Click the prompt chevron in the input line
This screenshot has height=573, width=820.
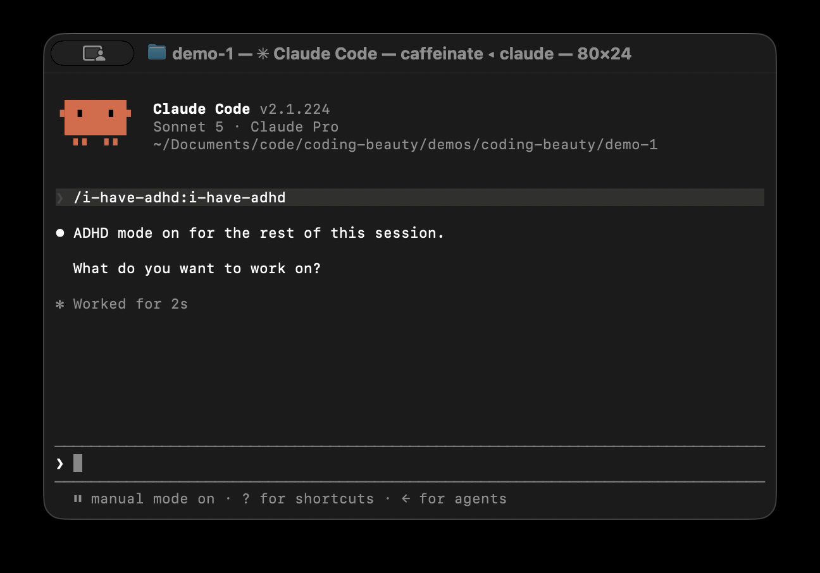coord(60,464)
